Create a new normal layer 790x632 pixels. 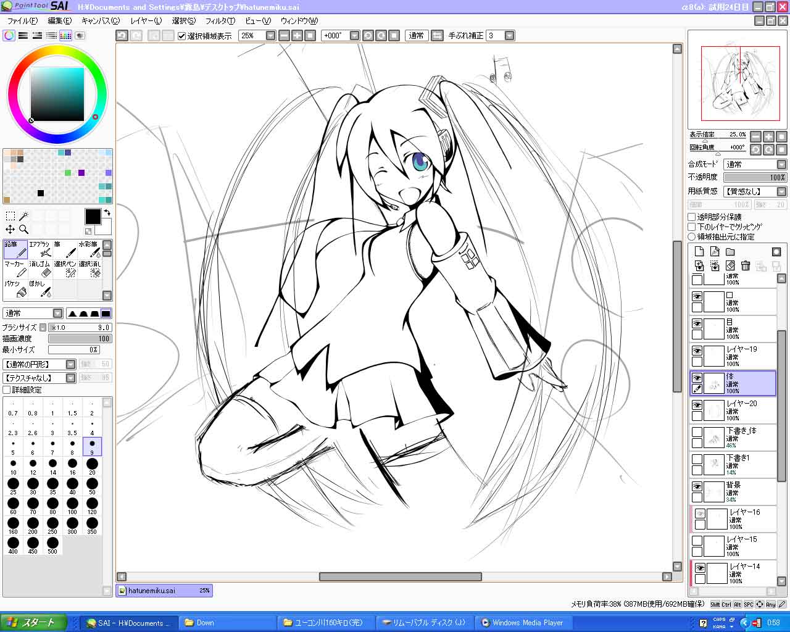coord(699,251)
